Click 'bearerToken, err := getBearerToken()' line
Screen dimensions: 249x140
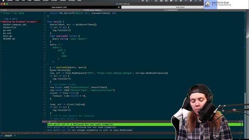coord(73,24)
